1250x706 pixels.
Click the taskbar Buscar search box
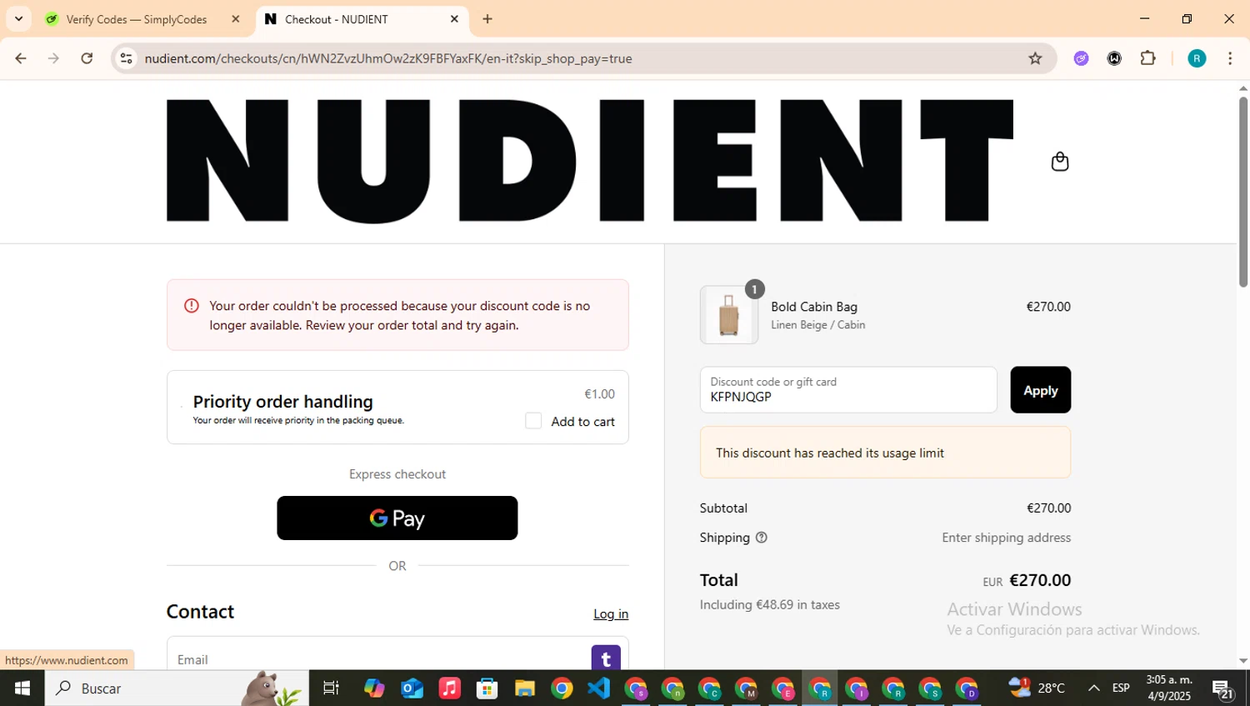pos(177,688)
